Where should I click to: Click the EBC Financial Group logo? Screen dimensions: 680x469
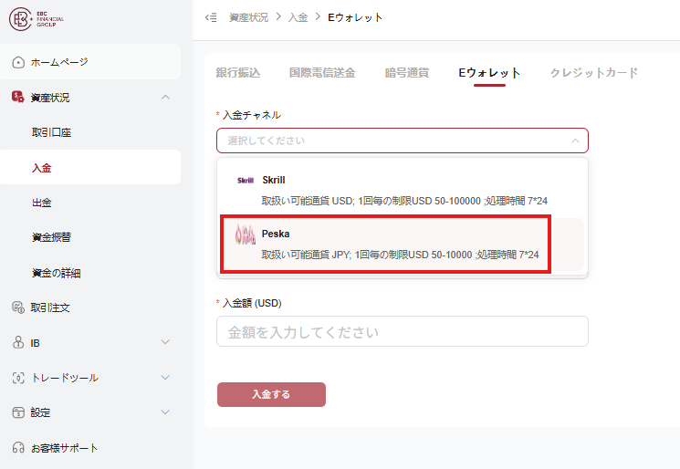[x=37, y=19]
